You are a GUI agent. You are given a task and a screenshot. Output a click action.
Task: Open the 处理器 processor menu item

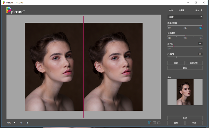tap(181, 10)
